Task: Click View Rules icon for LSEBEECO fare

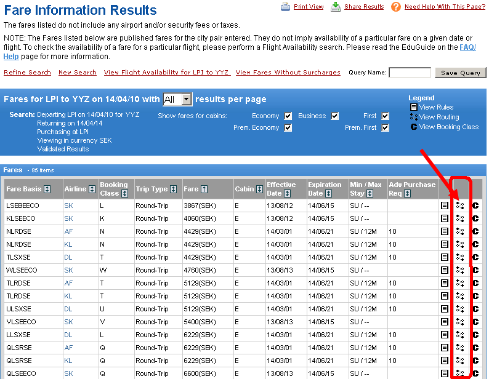Action: [445, 205]
